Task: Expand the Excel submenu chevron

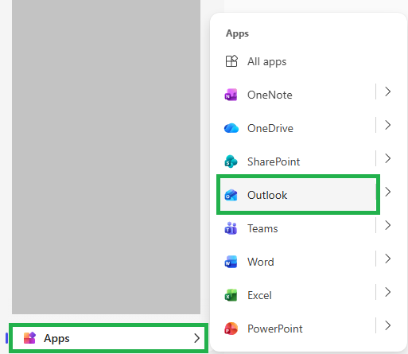Action: click(x=387, y=292)
